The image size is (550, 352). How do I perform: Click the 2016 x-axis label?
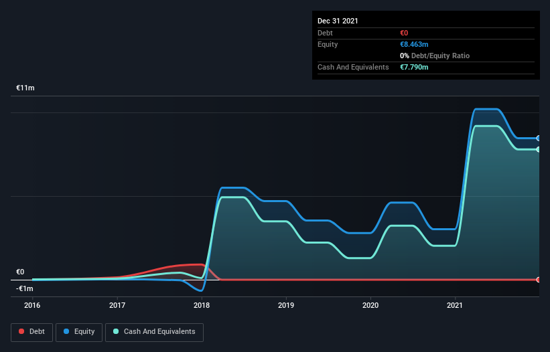click(32, 305)
